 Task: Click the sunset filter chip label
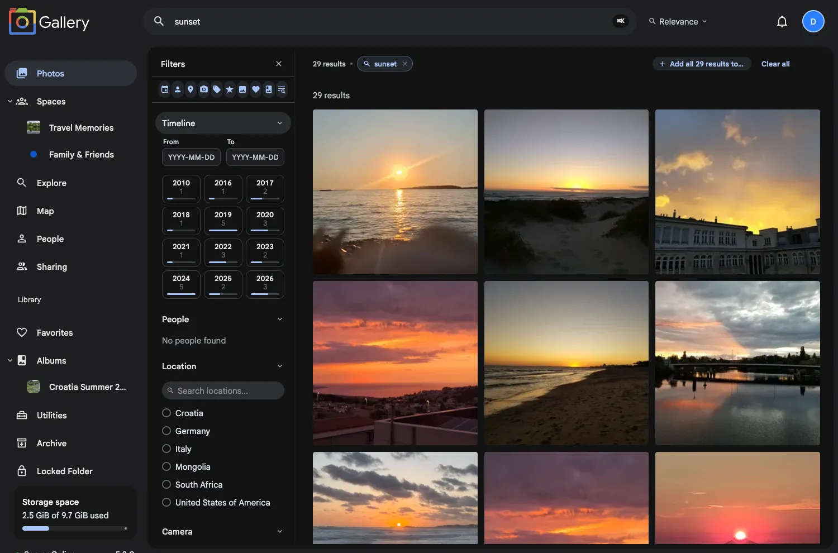tap(385, 64)
